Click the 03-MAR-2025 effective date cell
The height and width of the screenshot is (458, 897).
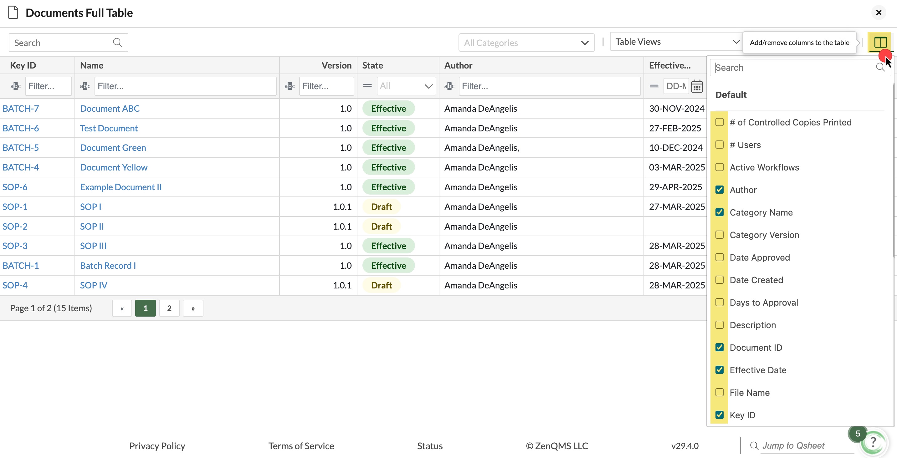point(677,167)
